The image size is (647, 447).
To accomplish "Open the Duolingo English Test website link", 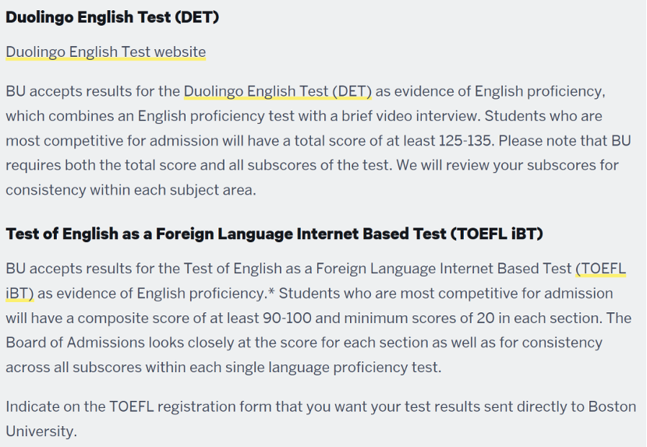I will pos(106,52).
